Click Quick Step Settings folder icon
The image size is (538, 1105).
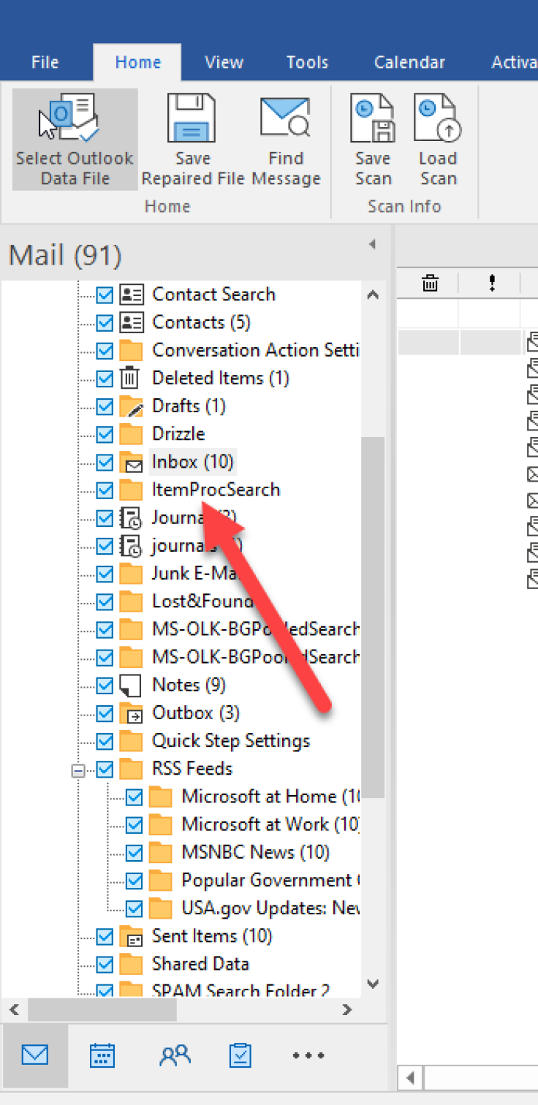point(131,740)
